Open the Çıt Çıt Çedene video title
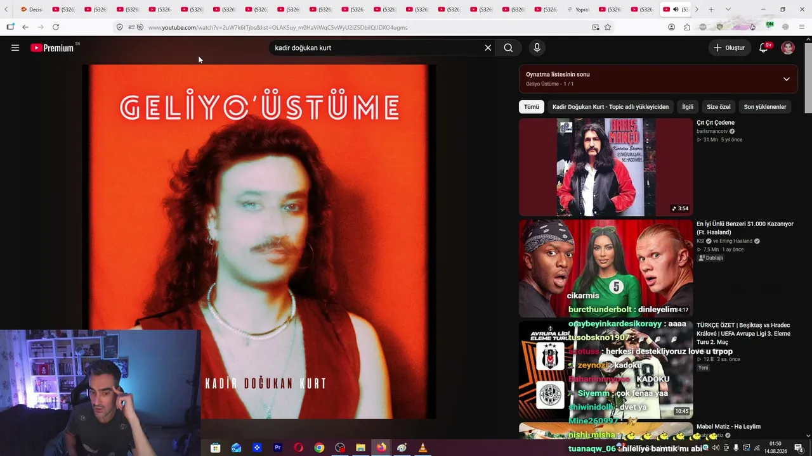This screenshot has width=812, height=456. (x=716, y=123)
